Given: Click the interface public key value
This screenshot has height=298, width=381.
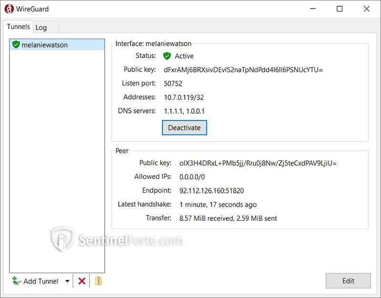Looking at the screenshot, I should pos(243,70).
